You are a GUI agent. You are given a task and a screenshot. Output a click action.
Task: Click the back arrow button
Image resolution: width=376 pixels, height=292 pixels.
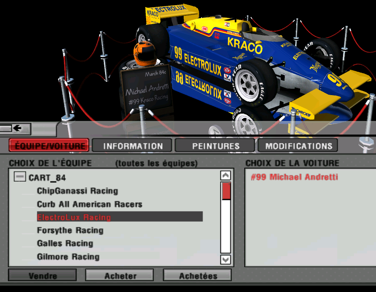pos(15,128)
